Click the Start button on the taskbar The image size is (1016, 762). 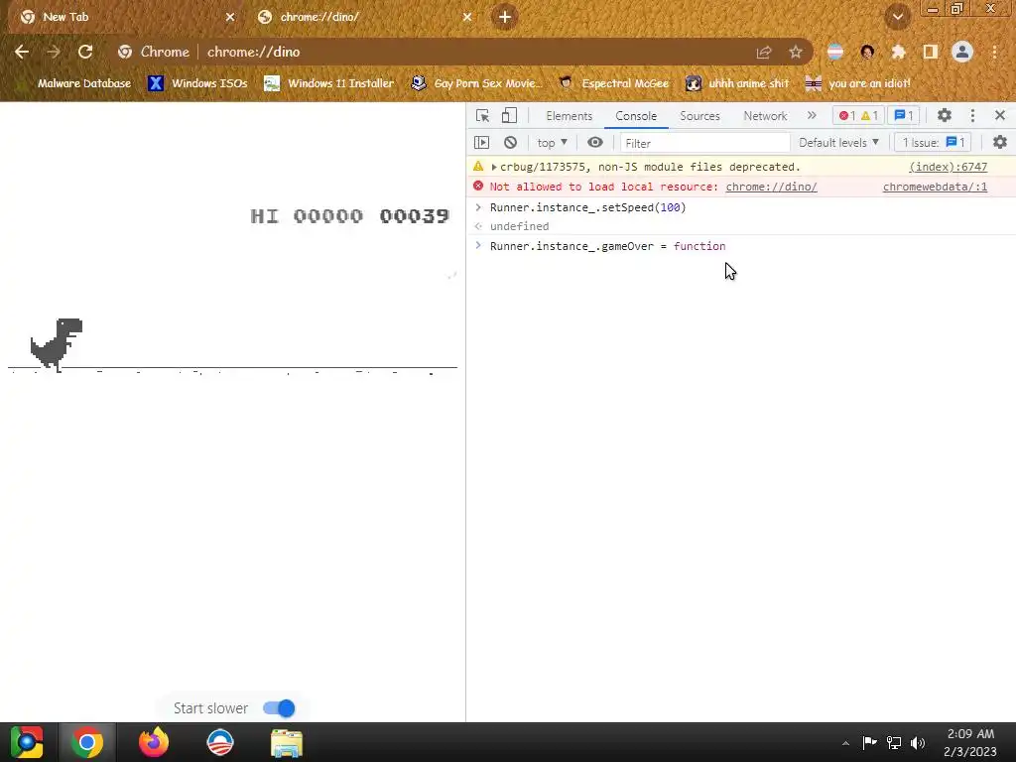click(27, 742)
